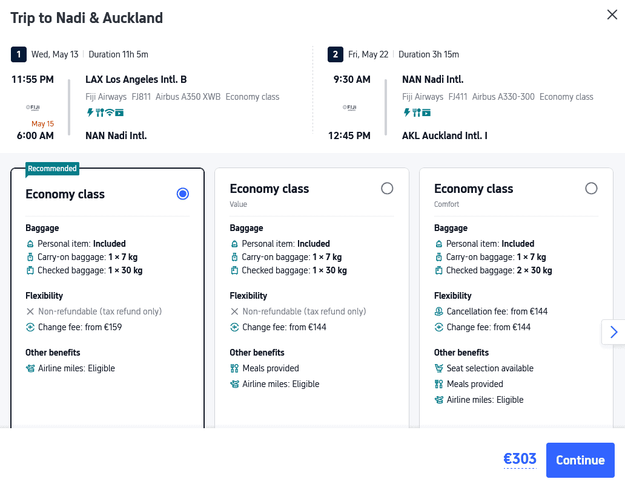Open flight 1 segment dated Wed, May 13
The image size is (625, 482).
point(55,54)
